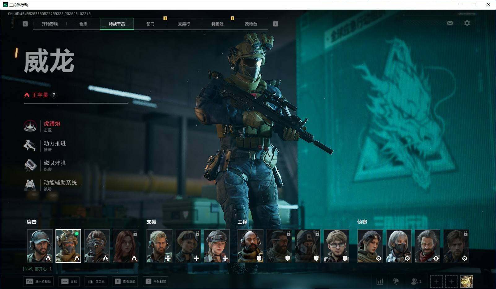Select the locked bearded engineer with glasses
496x289 pixels.
point(279,246)
